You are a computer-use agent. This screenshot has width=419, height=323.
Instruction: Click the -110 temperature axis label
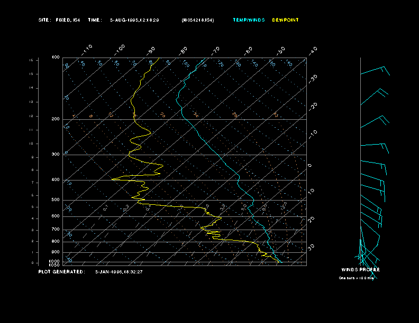pyautogui.click(x=87, y=50)
